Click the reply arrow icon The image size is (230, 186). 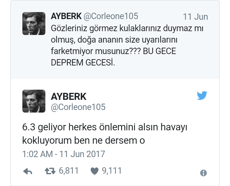tap(28, 171)
